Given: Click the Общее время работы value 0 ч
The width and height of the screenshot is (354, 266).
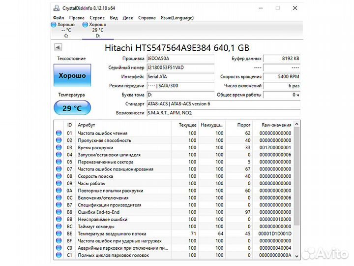Looking at the screenshot, I should pos(282,95).
